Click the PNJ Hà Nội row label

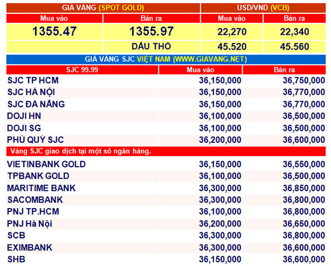point(31,224)
